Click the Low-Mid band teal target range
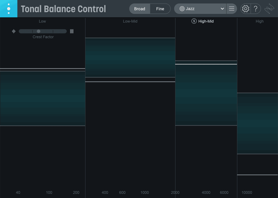 click(130, 58)
